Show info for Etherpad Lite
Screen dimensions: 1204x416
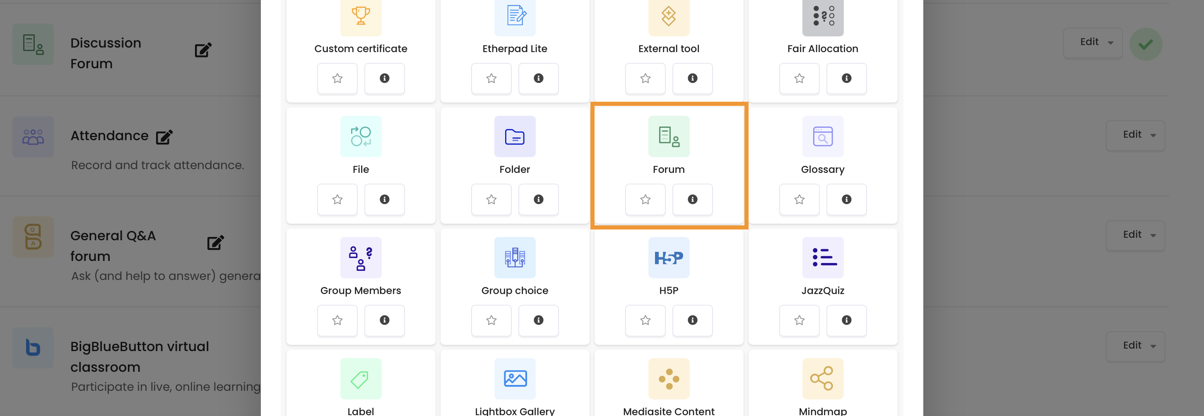[538, 79]
